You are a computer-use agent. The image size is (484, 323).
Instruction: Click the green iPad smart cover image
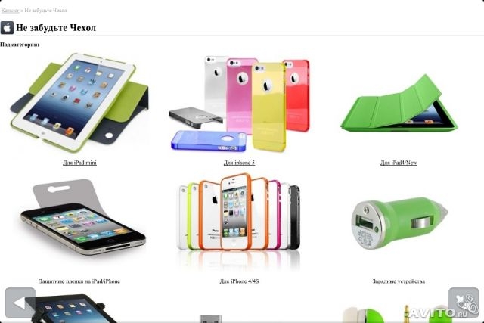[x=399, y=103]
